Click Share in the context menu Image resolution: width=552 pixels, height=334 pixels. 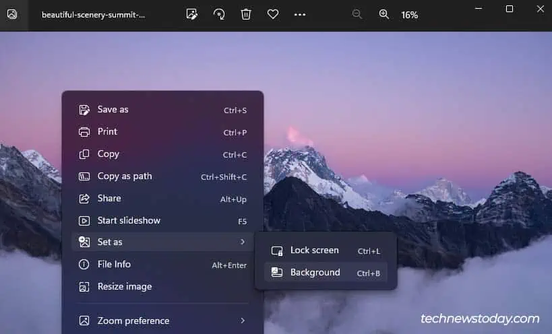162,198
